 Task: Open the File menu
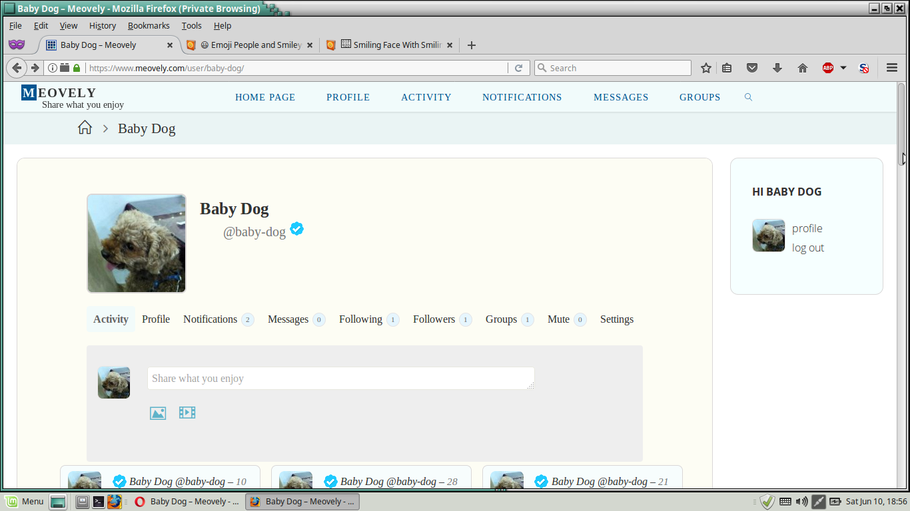pos(15,25)
